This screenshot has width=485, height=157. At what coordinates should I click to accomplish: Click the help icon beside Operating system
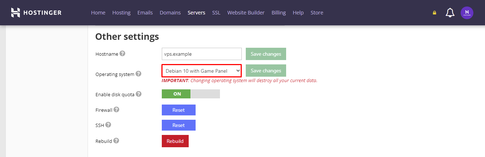click(x=139, y=74)
